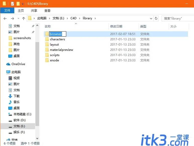
Task: Switch to the 主页 ribbon tab
Action: (x=21, y=11)
